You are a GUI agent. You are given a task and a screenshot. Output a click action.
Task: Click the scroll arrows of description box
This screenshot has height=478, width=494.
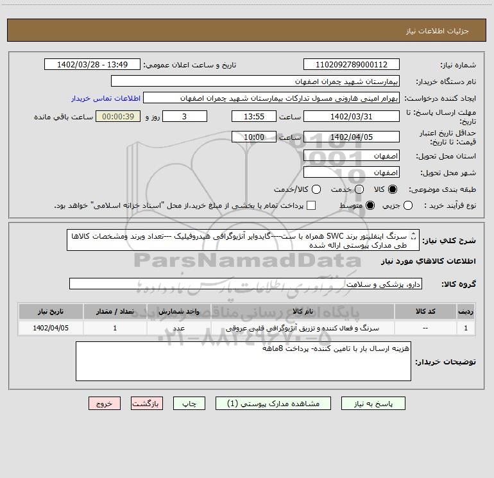pos(414,236)
